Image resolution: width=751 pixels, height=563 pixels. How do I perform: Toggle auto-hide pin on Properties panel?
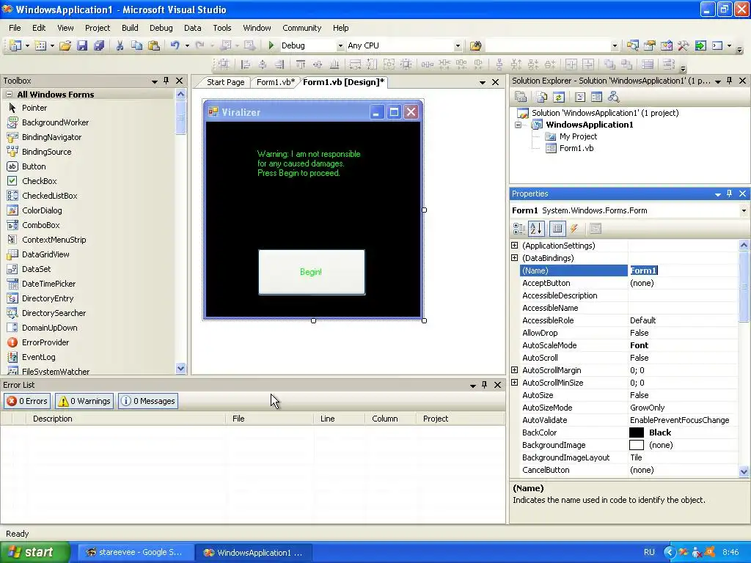click(x=729, y=194)
